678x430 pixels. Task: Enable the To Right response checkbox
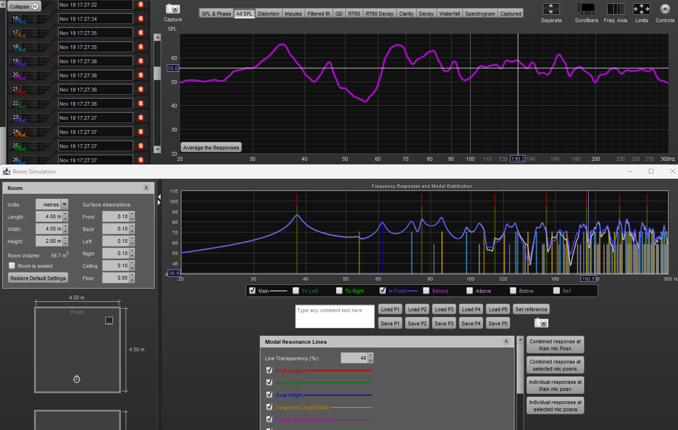coord(339,290)
